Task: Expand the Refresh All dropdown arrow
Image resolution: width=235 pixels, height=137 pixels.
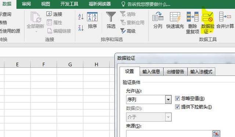Action: (x=36, y=32)
